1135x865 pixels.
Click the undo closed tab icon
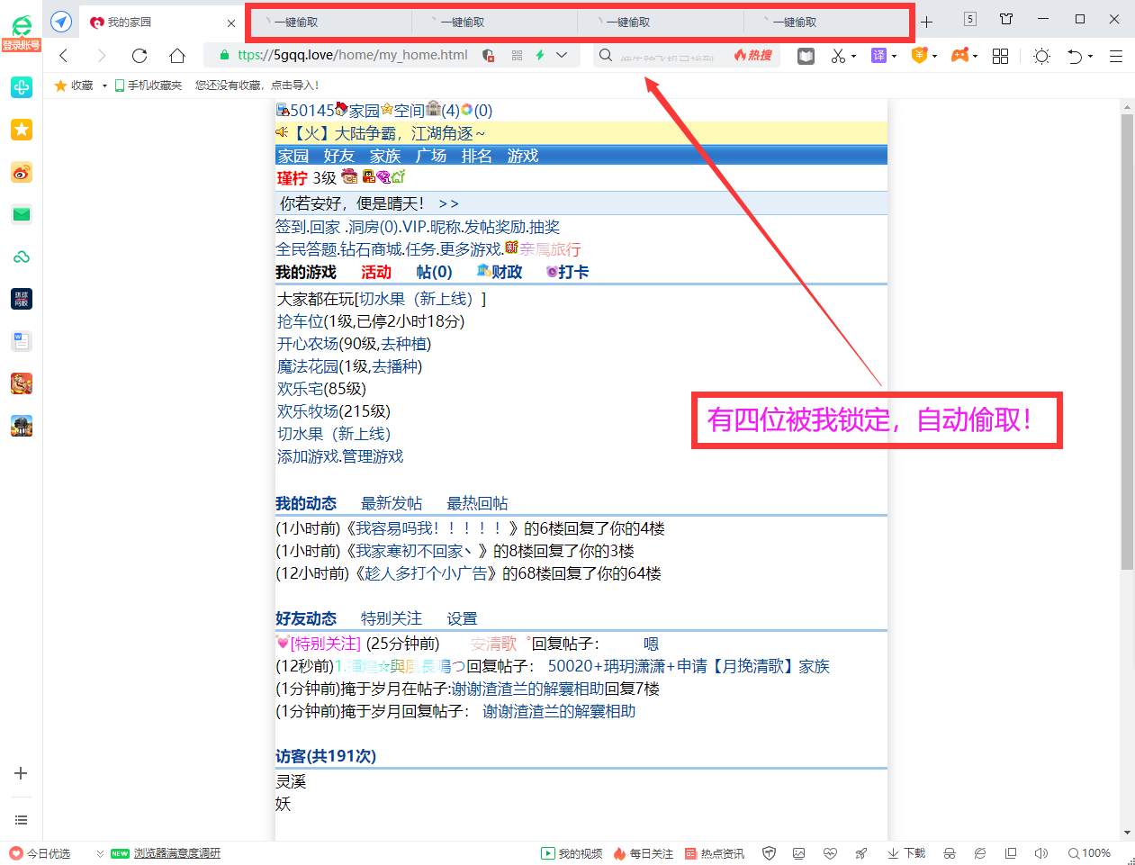1075,56
